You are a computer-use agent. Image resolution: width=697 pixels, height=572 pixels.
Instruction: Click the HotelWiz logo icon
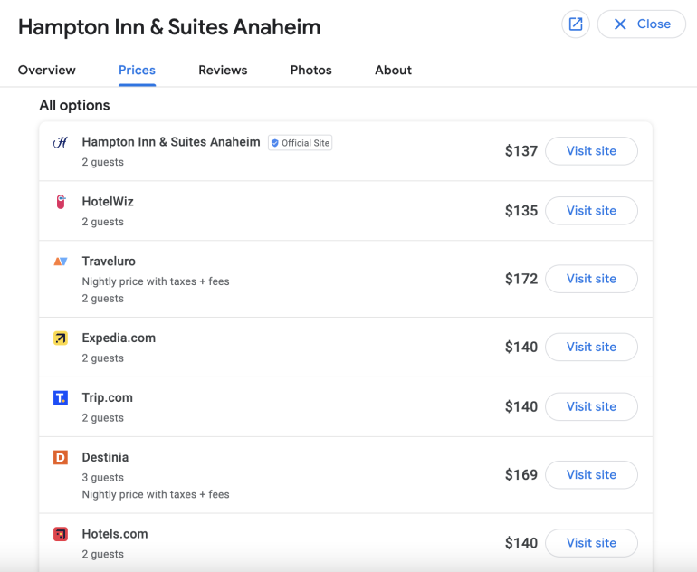click(x=61, y=202)
